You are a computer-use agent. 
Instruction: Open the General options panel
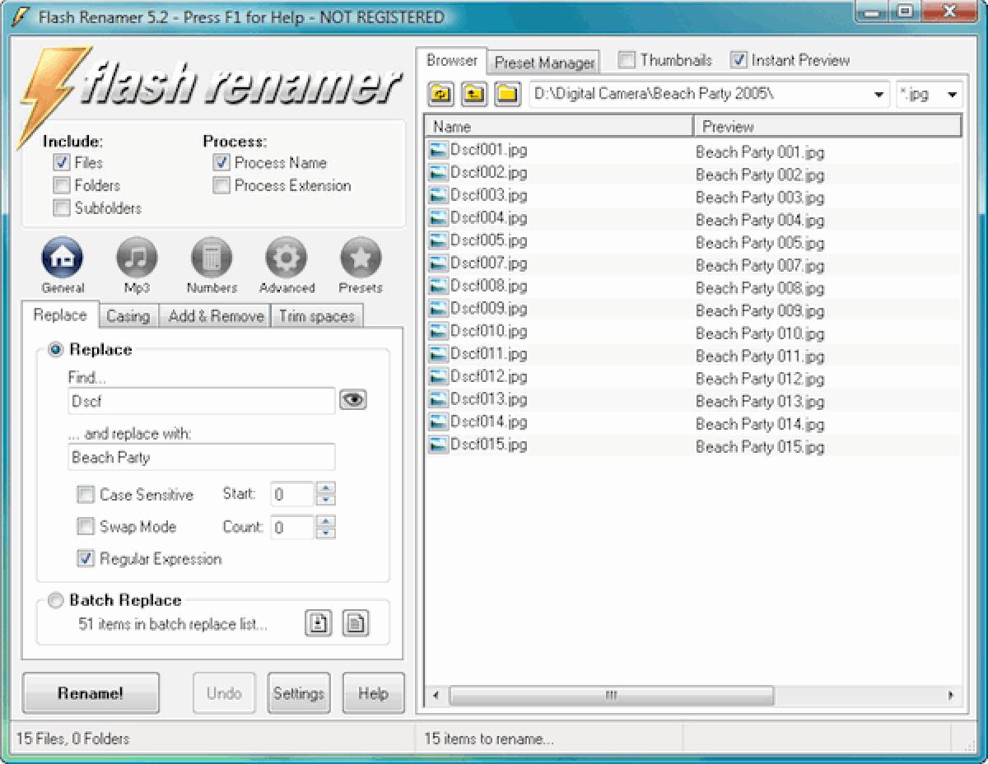[x=62, y=258]
